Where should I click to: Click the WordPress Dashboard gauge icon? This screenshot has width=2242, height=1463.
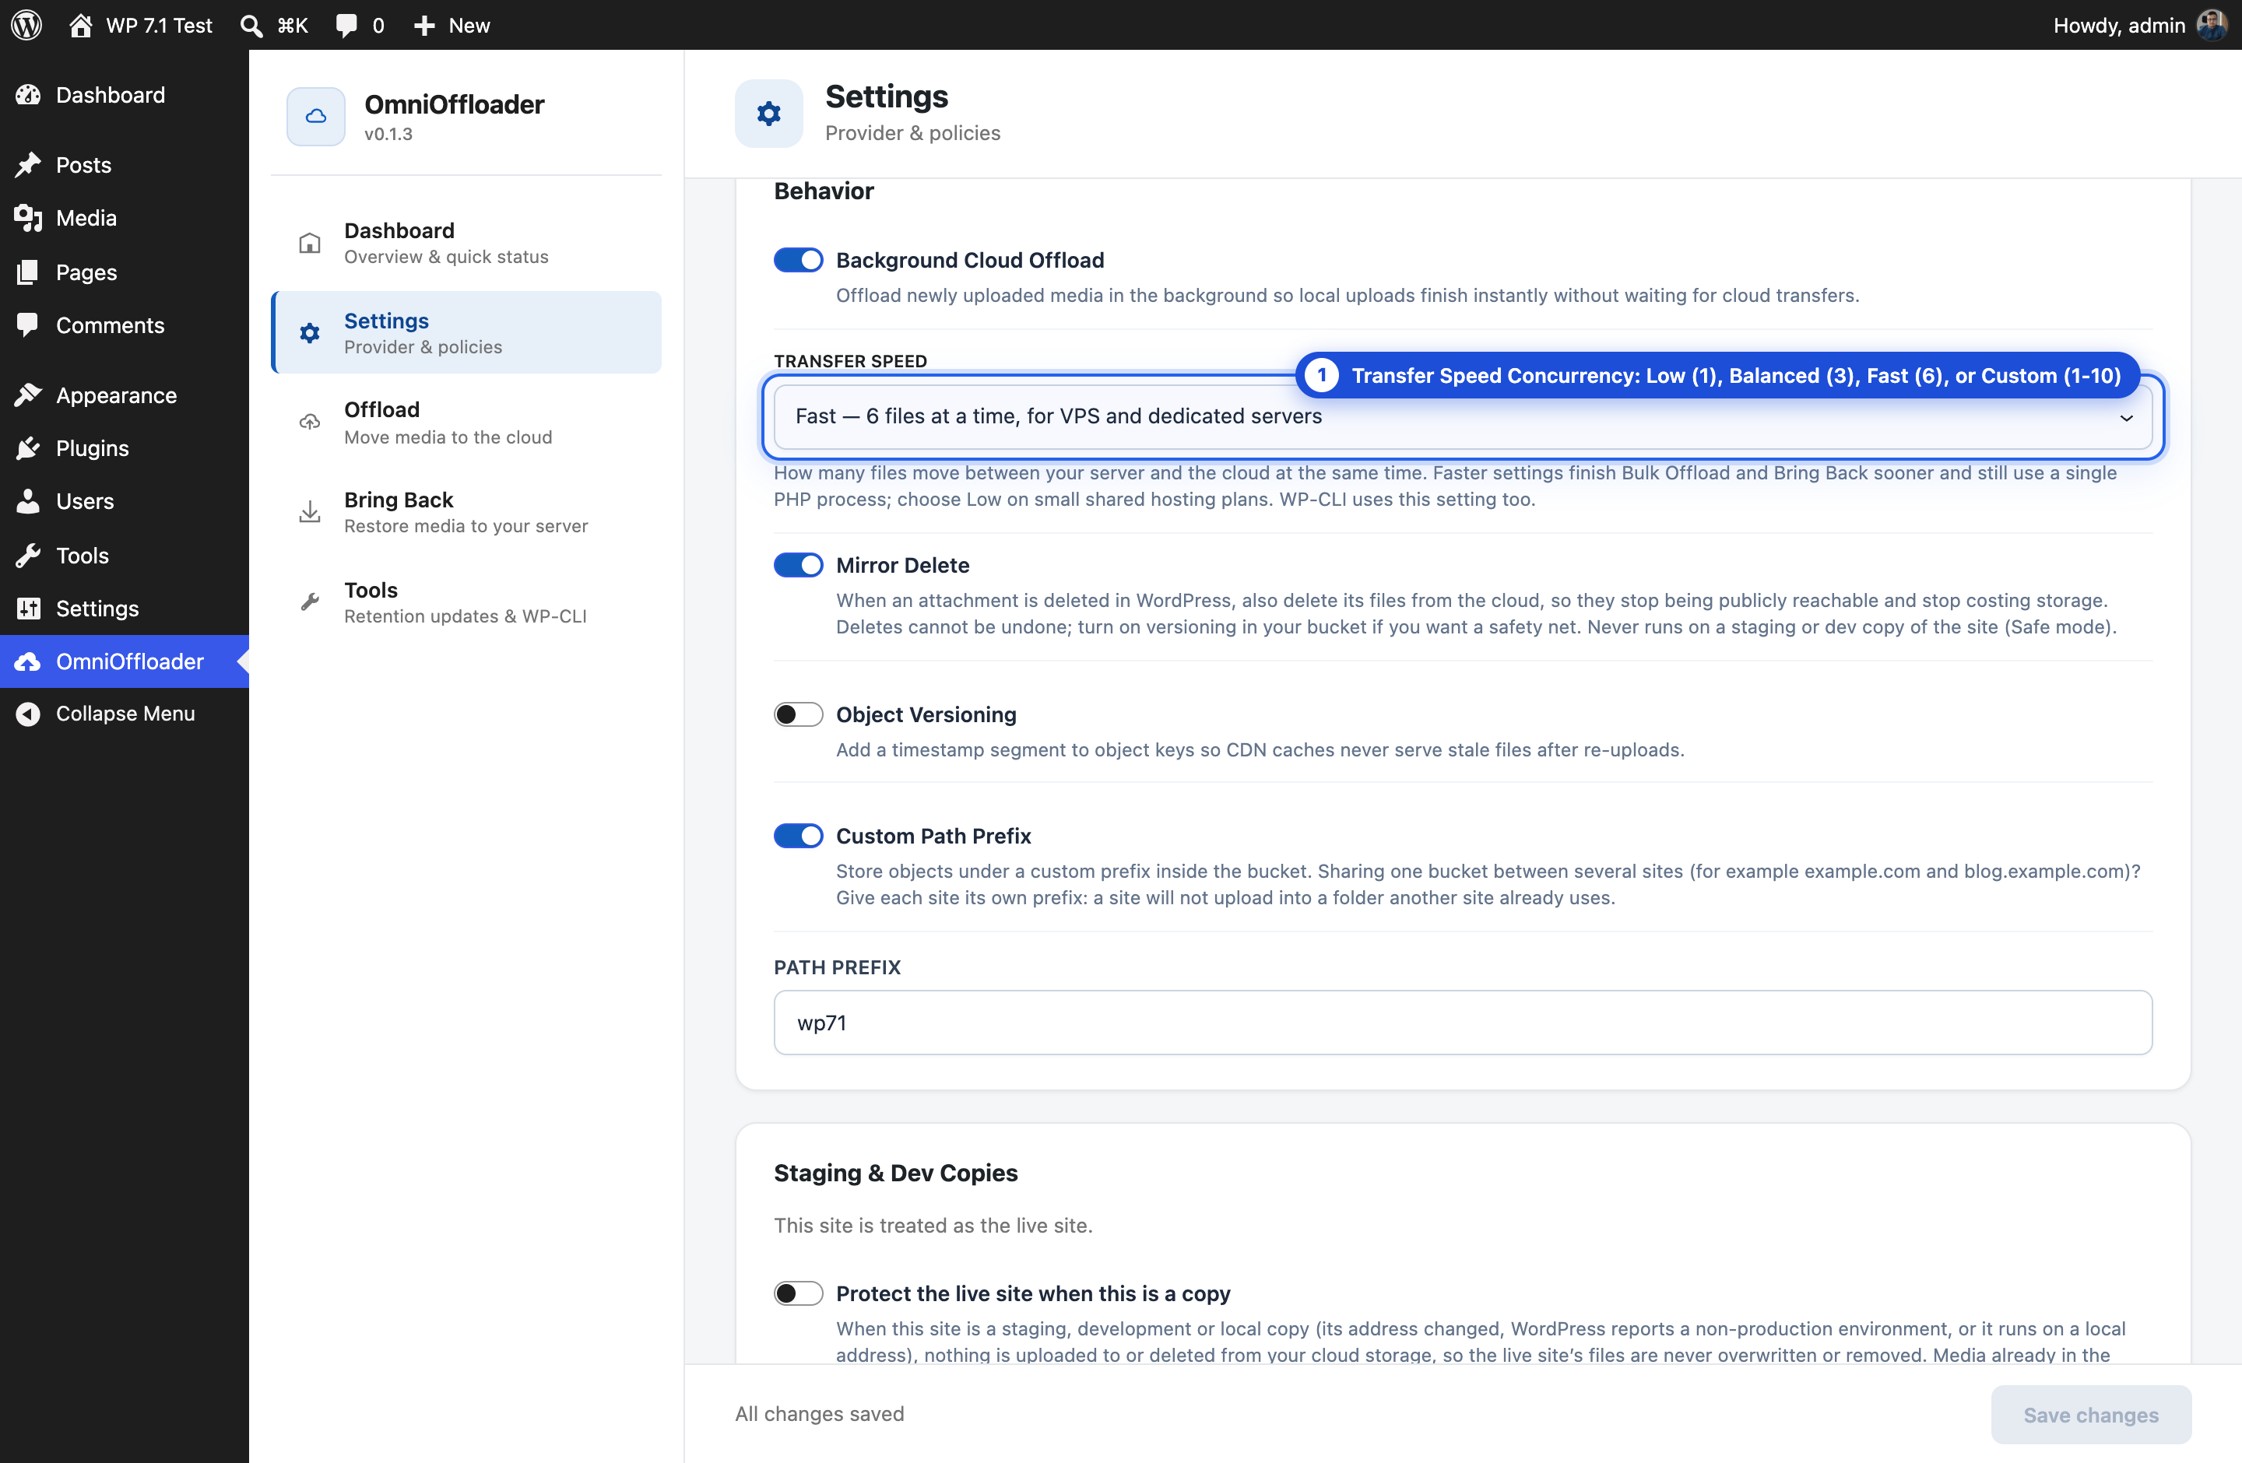pyautogui.click(x=28, y=95)
